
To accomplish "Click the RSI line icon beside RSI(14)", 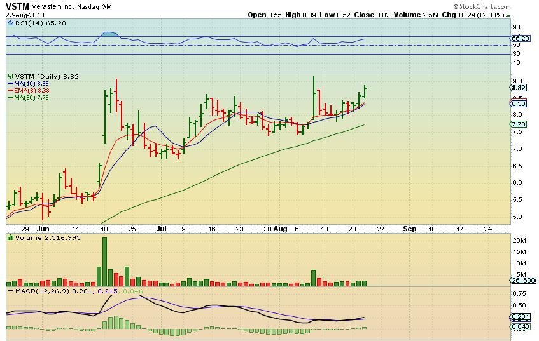I will point(10,23).
